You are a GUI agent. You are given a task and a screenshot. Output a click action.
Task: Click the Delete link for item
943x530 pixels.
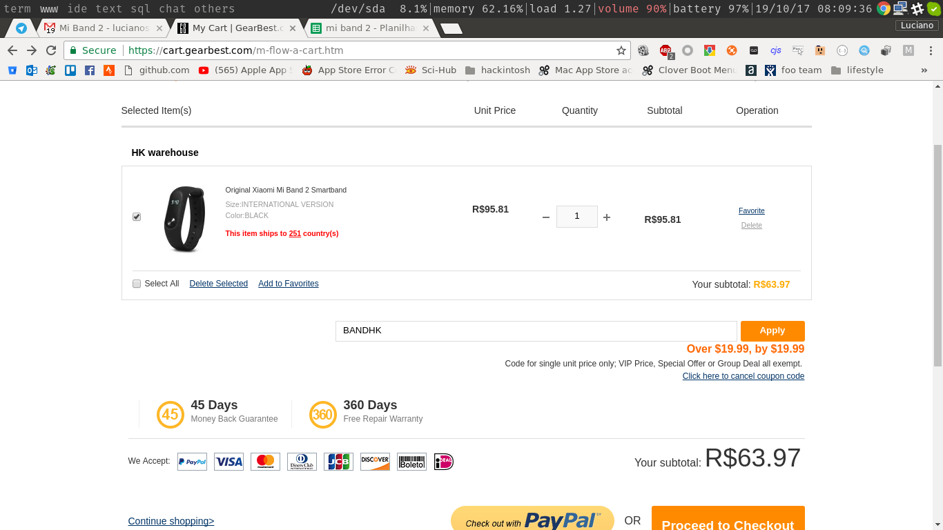pyautogui.click(x=752, y=225)
